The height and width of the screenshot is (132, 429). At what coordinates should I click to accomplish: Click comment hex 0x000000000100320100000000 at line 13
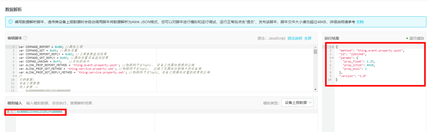48,91
